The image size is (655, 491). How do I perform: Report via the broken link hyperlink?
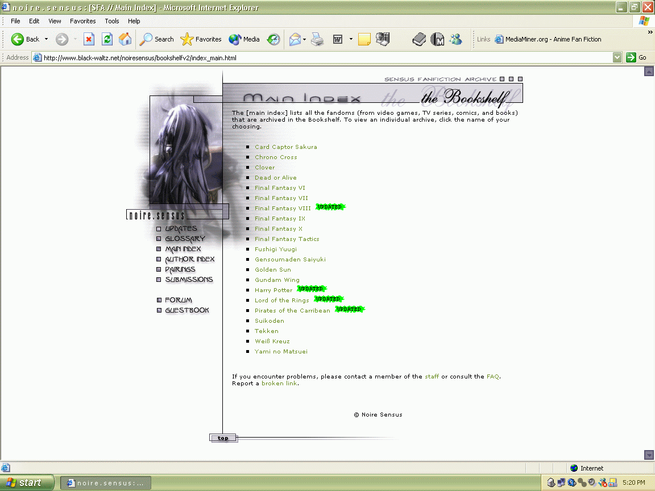[279, 383]
